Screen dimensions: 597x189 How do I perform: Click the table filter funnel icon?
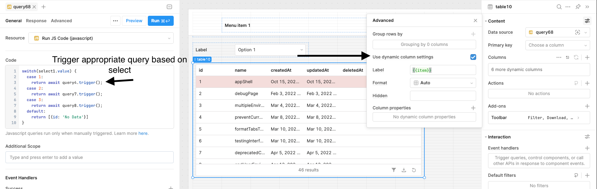tap(394, 170)
